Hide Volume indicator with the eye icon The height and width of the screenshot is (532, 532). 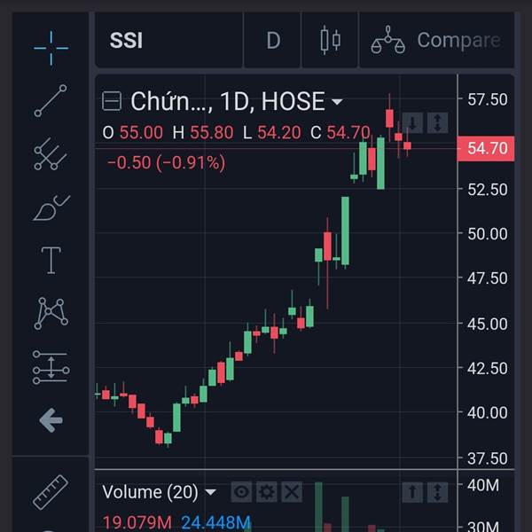pyautogui.click(x=241, y=491)
